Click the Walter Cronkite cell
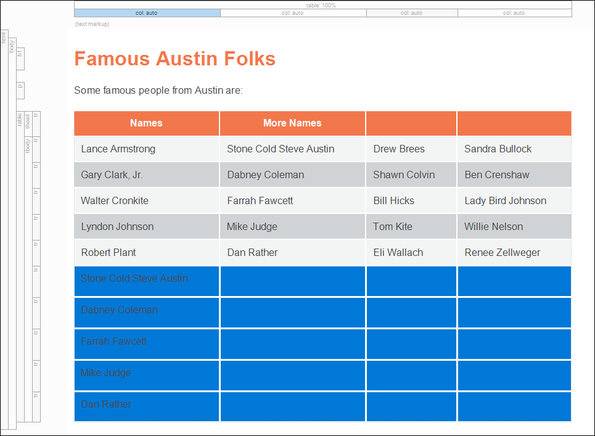The height and width of the screenshot is (436, 595). click(147, 200)
